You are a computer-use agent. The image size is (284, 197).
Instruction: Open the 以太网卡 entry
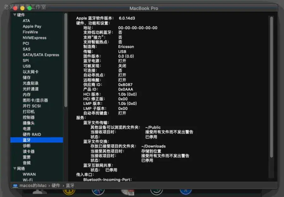pyautogui.click(x=30, y=72)
